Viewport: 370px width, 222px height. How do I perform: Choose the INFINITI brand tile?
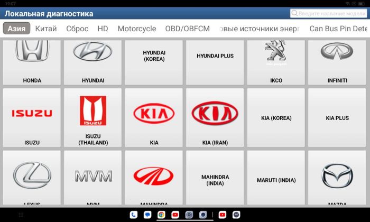click(337, 62)
